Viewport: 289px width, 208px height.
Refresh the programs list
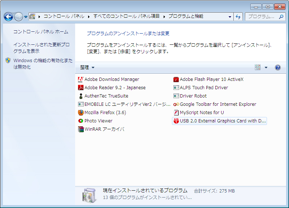(238, 17)
